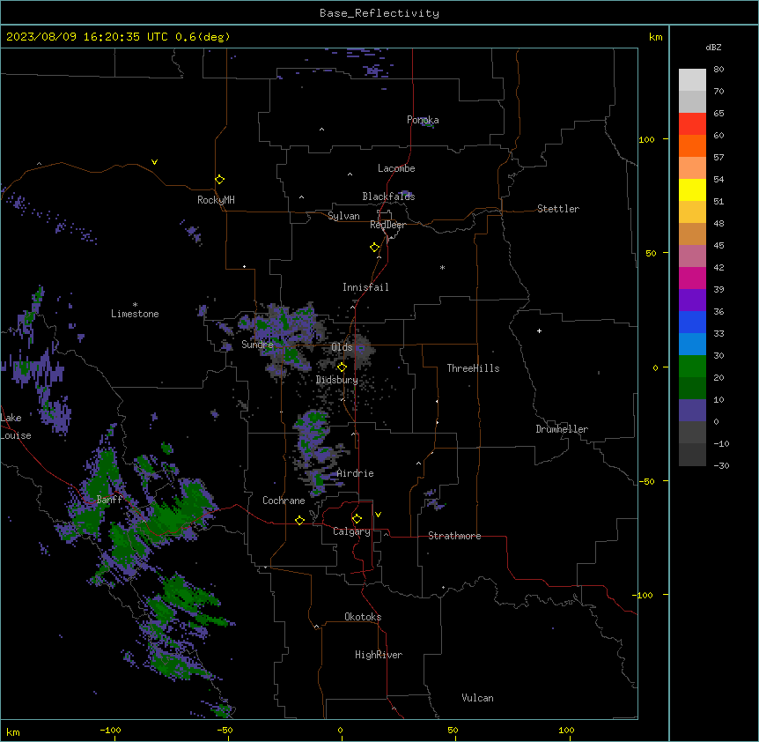Viewport: 759px width, 742px height.
Task: Click the -100 tick label on the bottom axis
Action: click(110, 730)
